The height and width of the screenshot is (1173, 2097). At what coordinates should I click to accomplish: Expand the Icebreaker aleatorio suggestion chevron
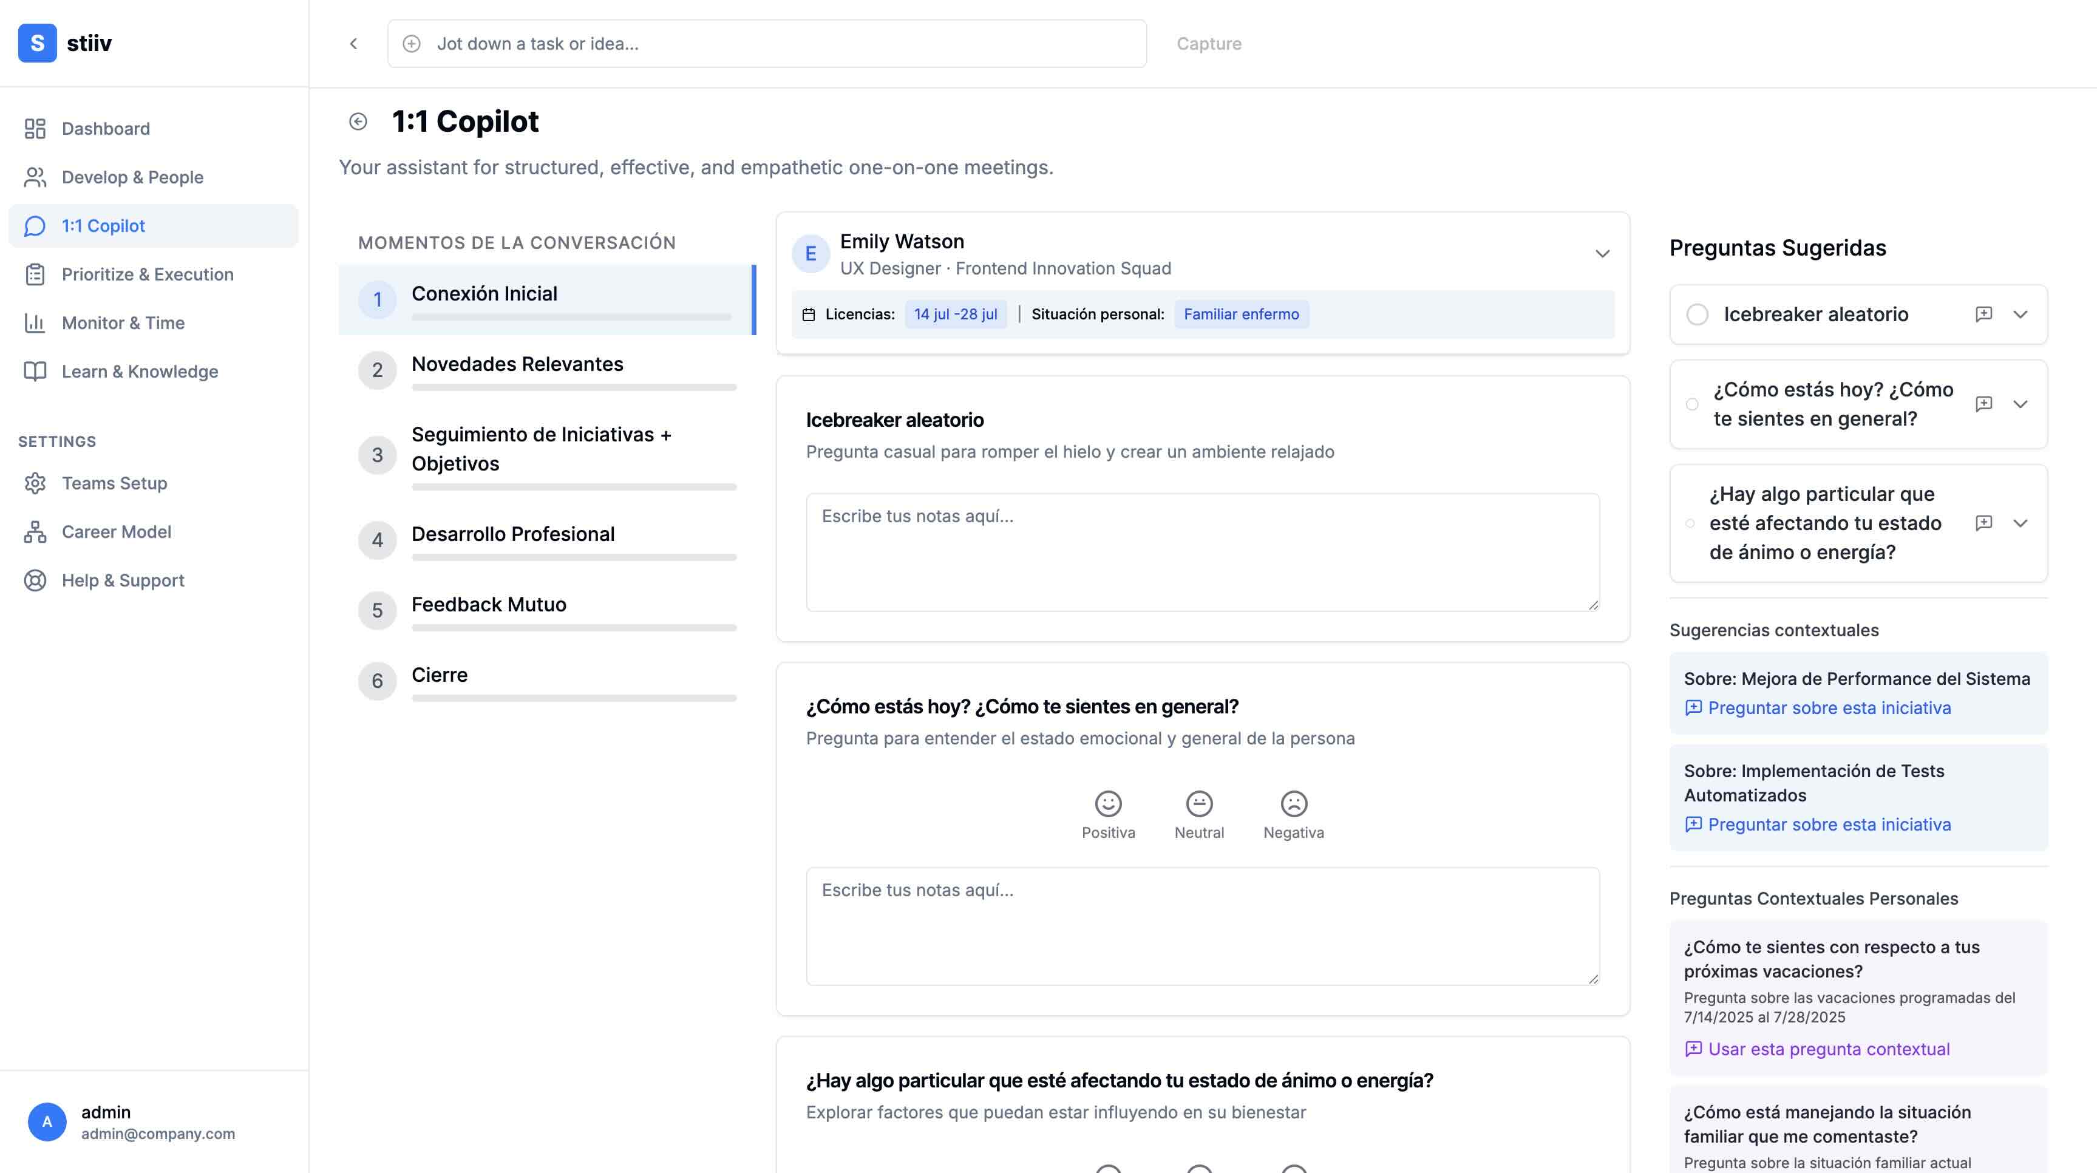[x=2021, y=314]
